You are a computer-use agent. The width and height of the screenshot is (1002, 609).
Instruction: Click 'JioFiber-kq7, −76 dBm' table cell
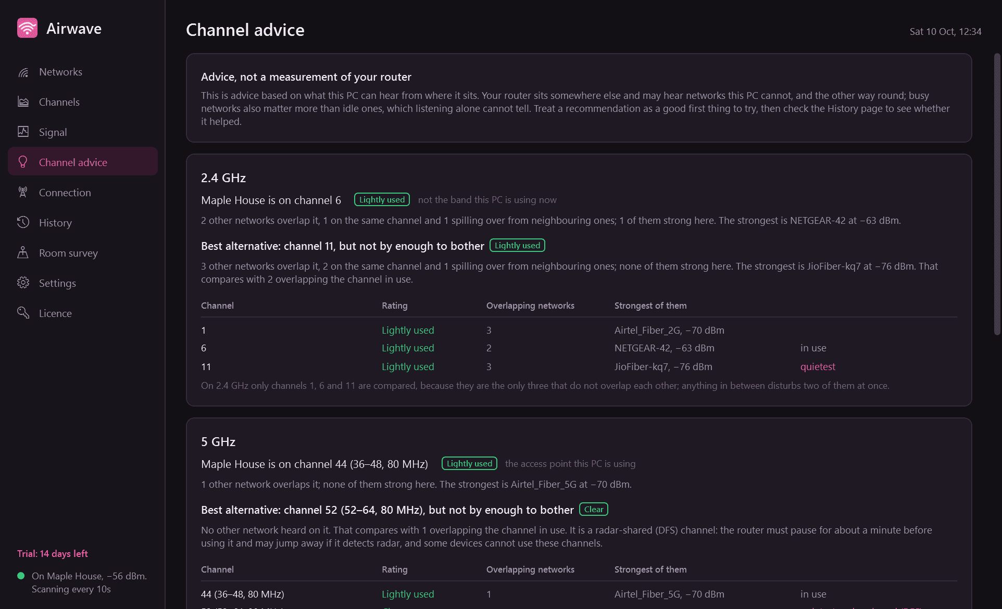[663, 367]
